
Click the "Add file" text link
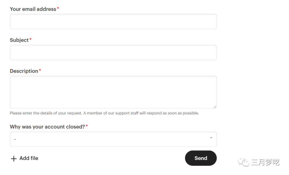(29, 158)
